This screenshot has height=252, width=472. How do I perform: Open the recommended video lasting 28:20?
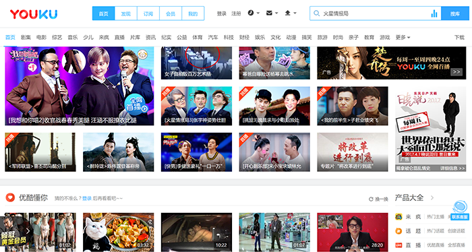[x=353, y=232]
